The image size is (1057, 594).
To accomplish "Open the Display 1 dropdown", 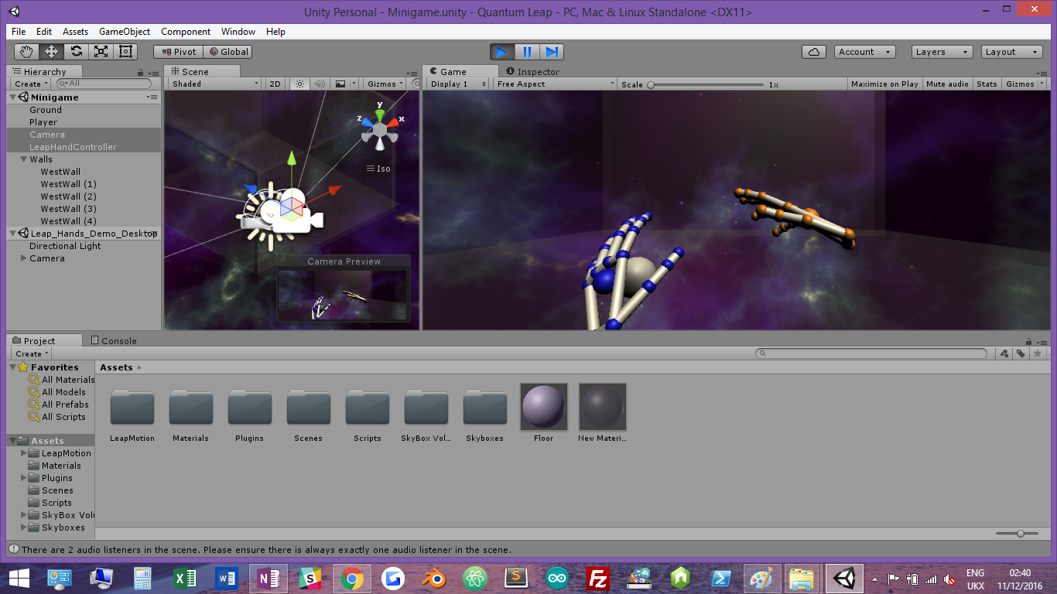I will click(x=460, y=84).
